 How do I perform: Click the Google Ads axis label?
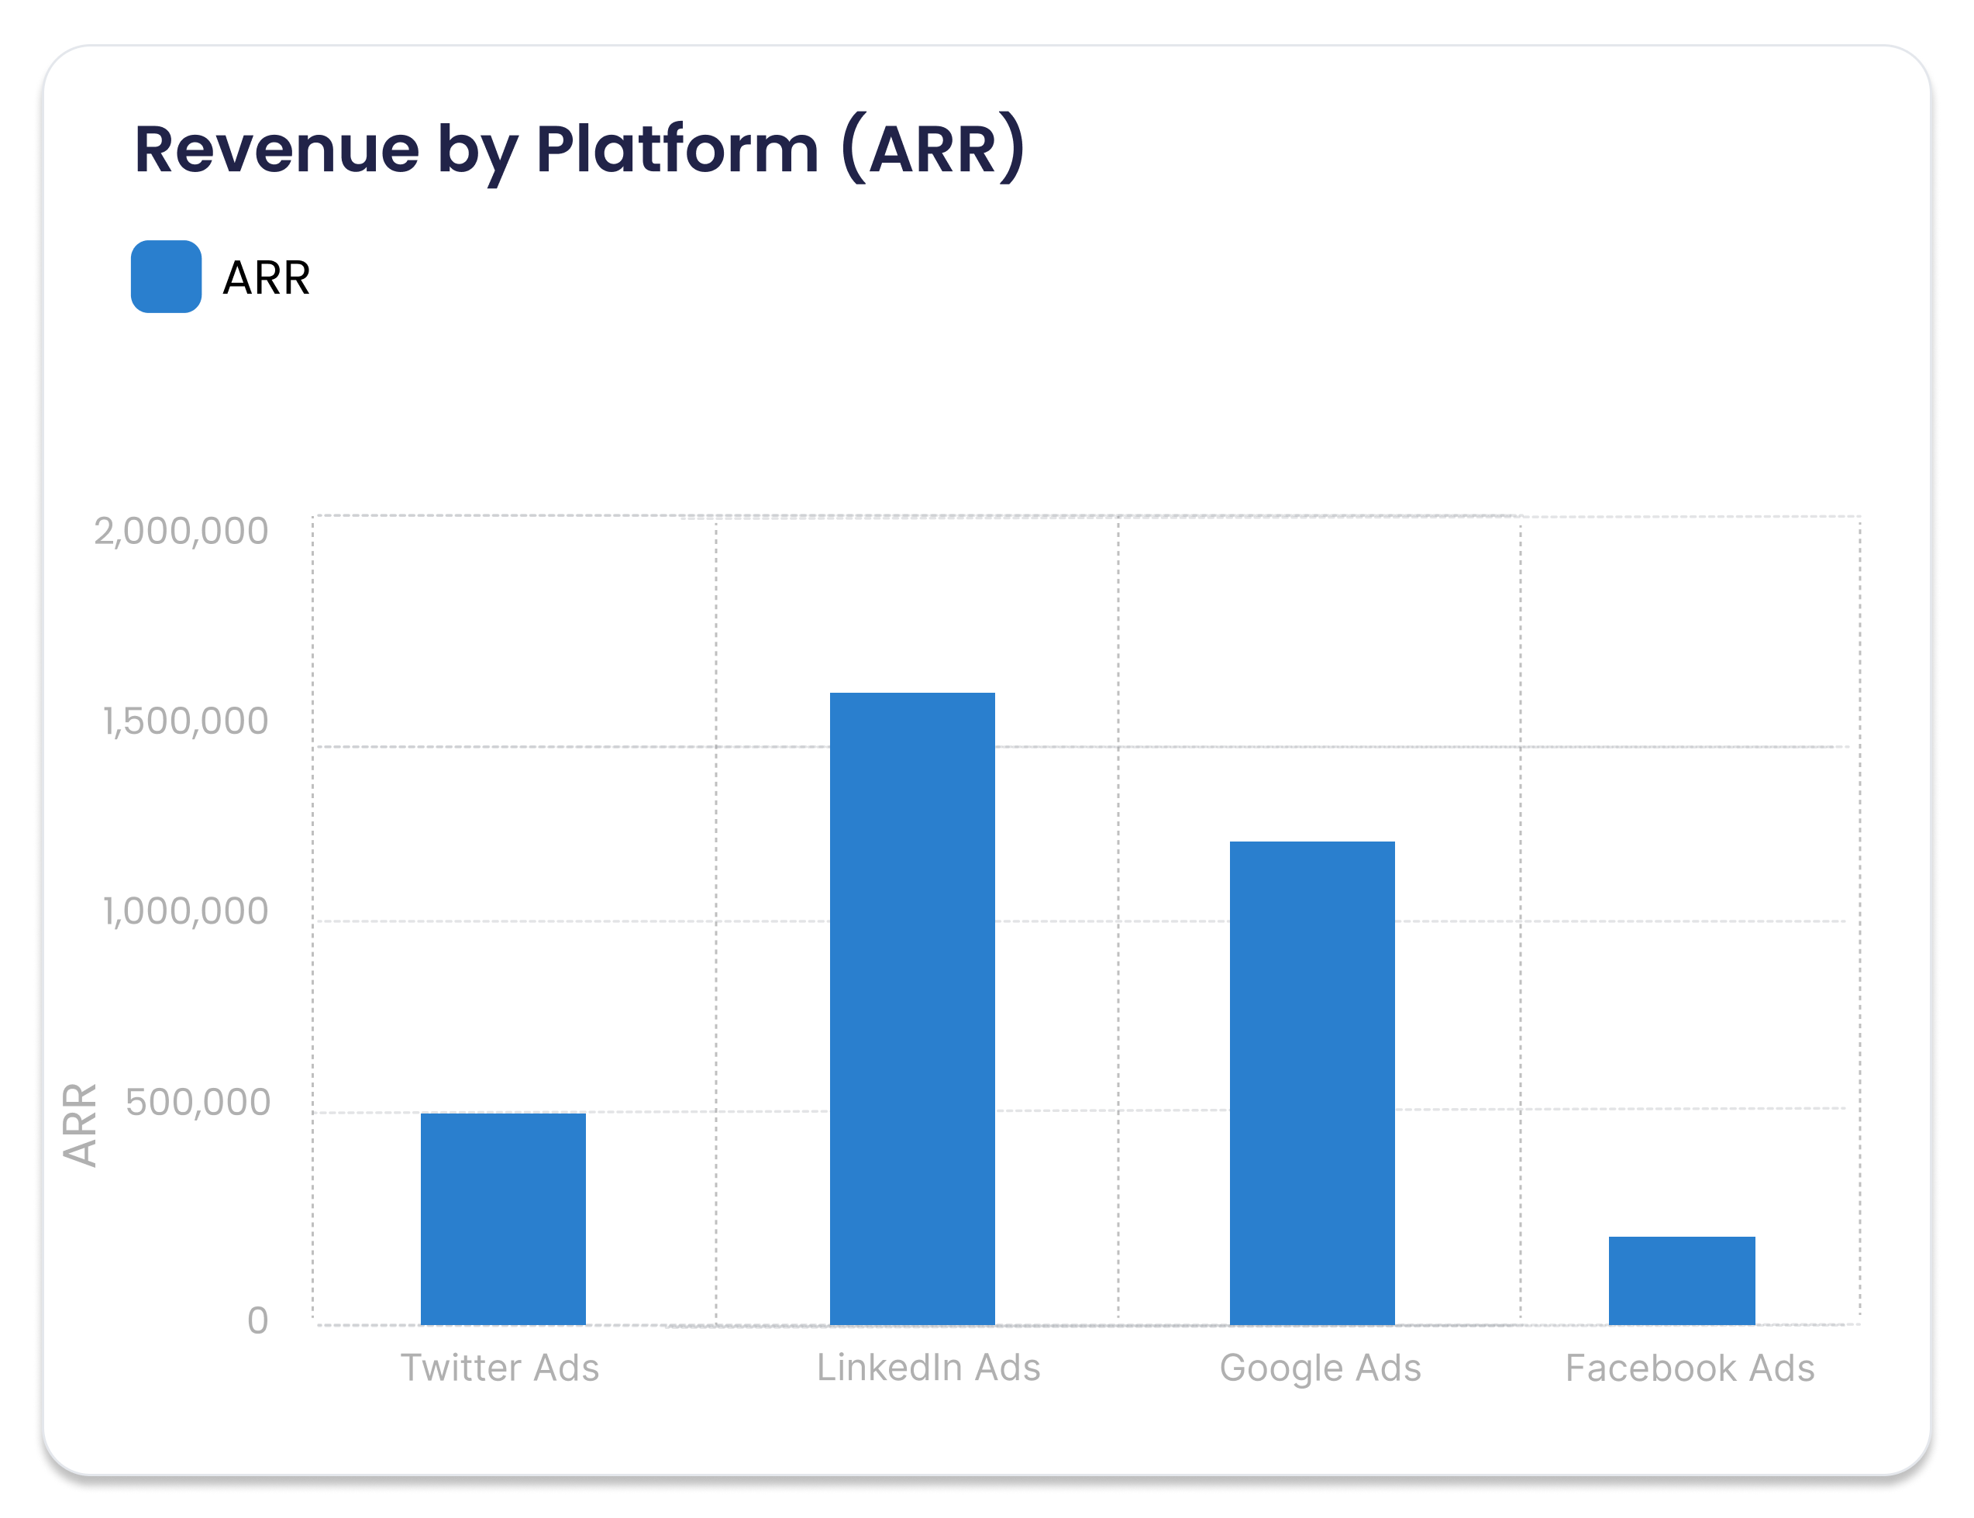tap(1321, 1369)
